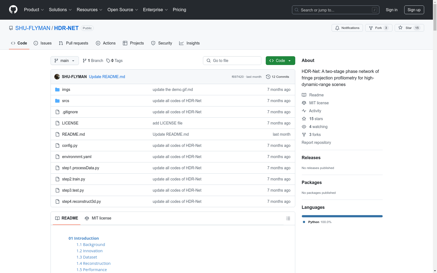Expand the Product menu
The image size is (437, 273).
click(x=34, y=10)
